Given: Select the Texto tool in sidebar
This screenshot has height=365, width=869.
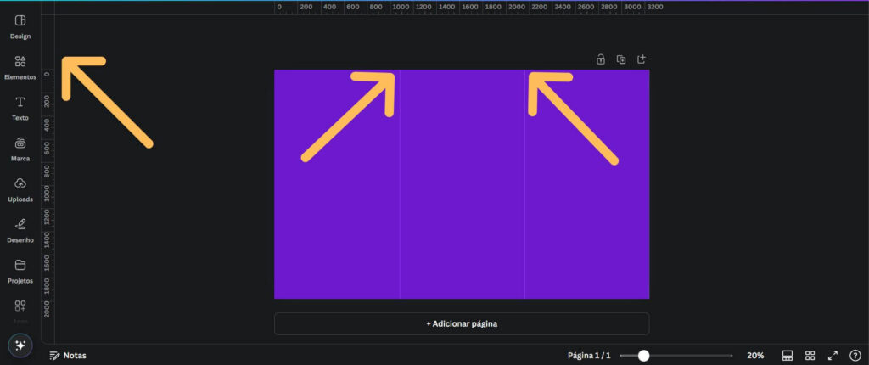Looking at the screenshot, I should pyautogui.click(x=20, y=108).
